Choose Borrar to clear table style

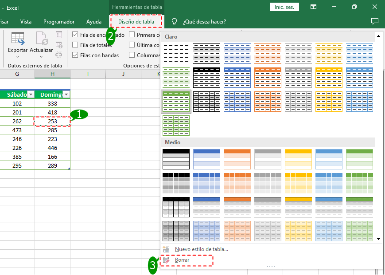[x=182, y=260]
